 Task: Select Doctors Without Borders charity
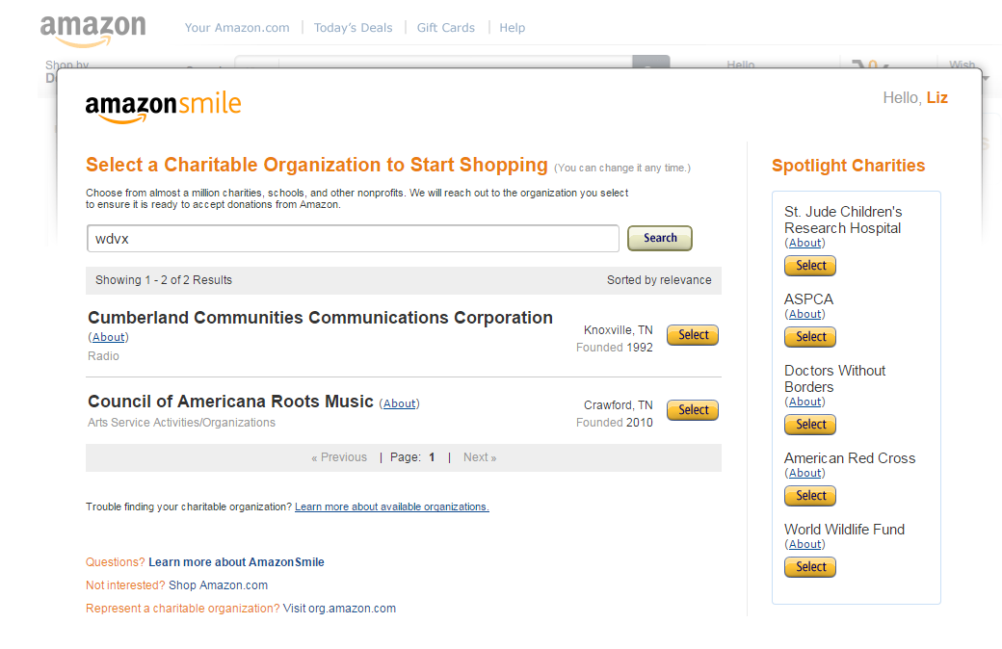[x=810, y=425]
